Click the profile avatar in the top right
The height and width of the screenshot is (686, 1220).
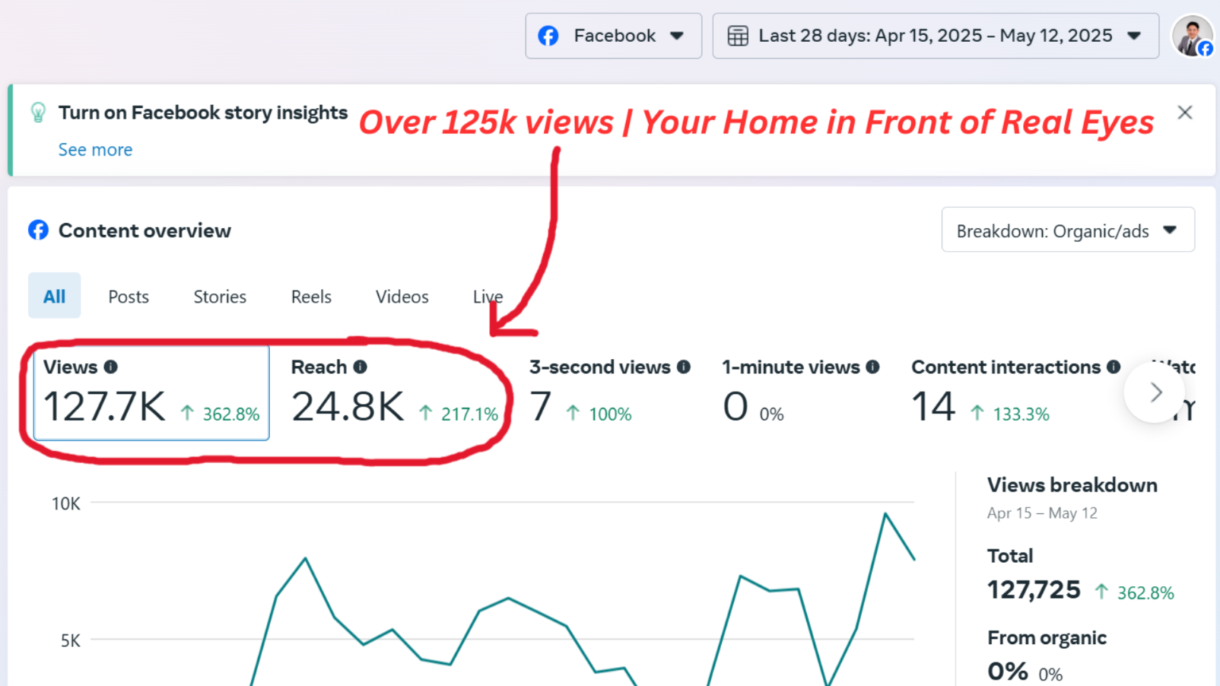click(x=1192, y=36)
